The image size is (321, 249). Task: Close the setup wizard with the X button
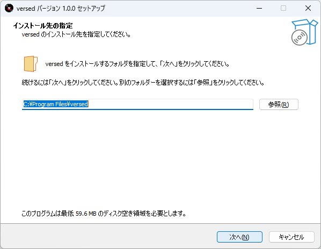point(308,8)
